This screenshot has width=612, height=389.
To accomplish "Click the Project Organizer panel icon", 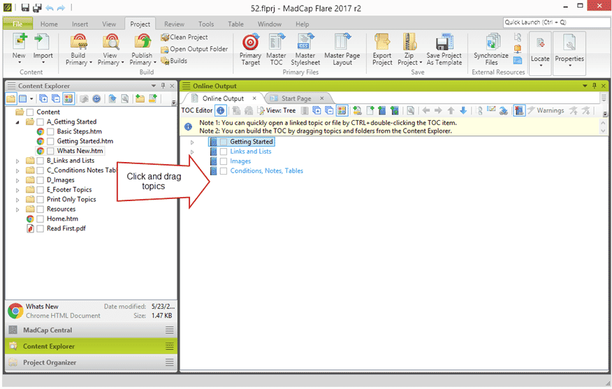I will point(13,362).
